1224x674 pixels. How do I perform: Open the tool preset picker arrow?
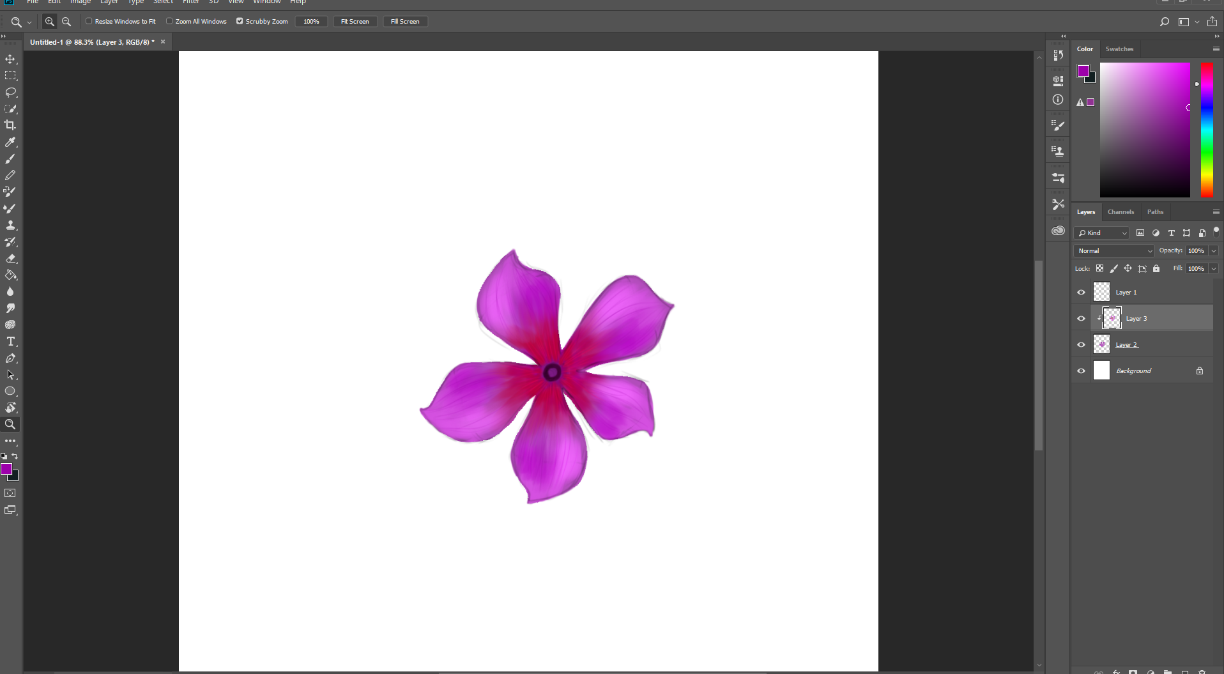(29, 22)
